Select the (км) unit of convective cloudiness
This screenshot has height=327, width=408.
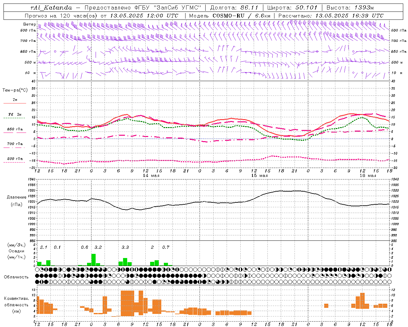point(17,311)
